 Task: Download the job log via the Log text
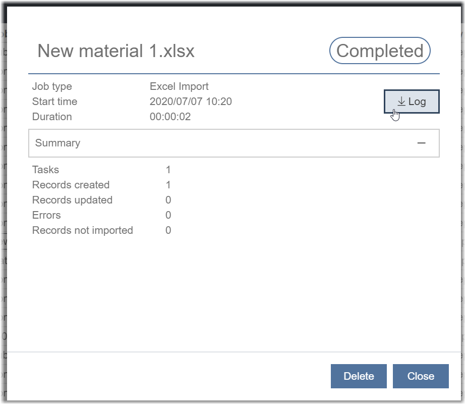point(417,102)
